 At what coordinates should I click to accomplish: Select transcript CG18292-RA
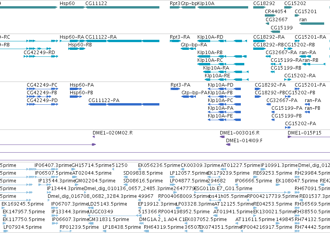coord(269,37)
